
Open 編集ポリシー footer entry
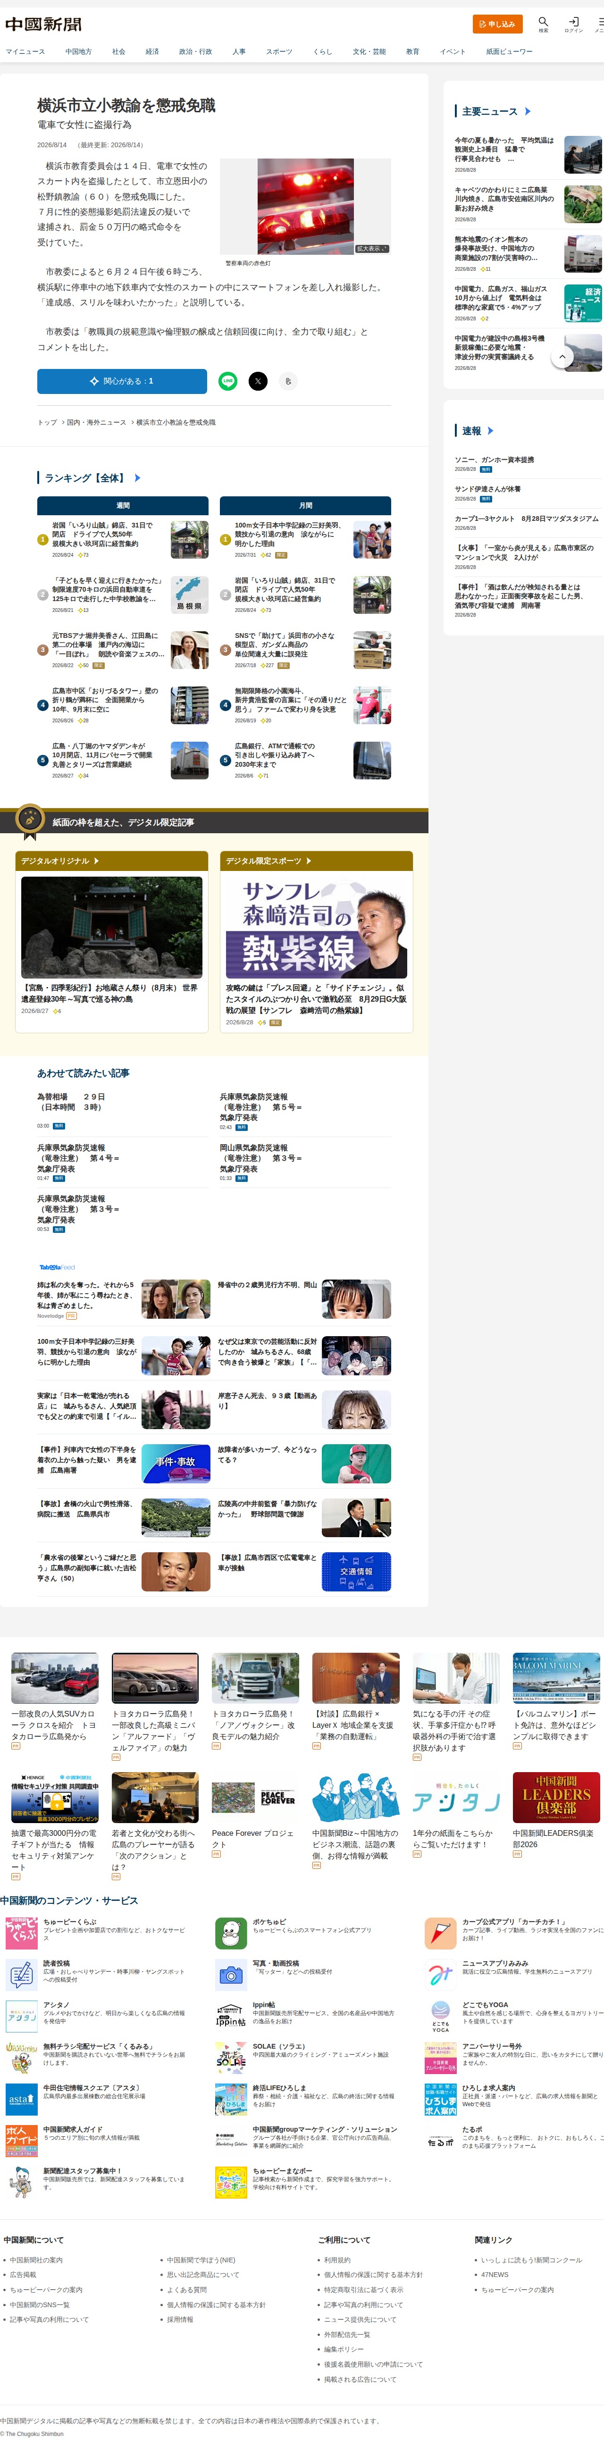point(343,2349)
